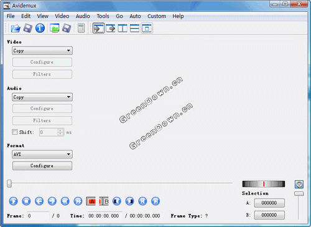
Task: Open the calculator tool icon
Action: pos(81,28)
